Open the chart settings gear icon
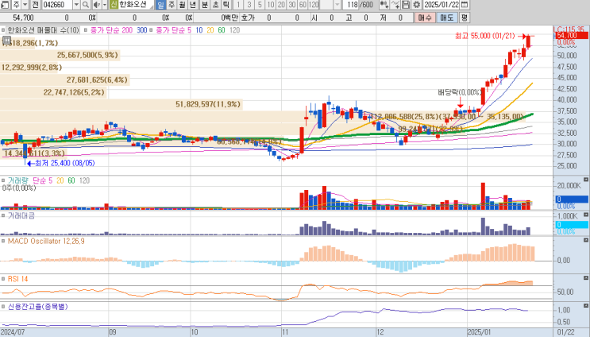 tap(416, 5)
